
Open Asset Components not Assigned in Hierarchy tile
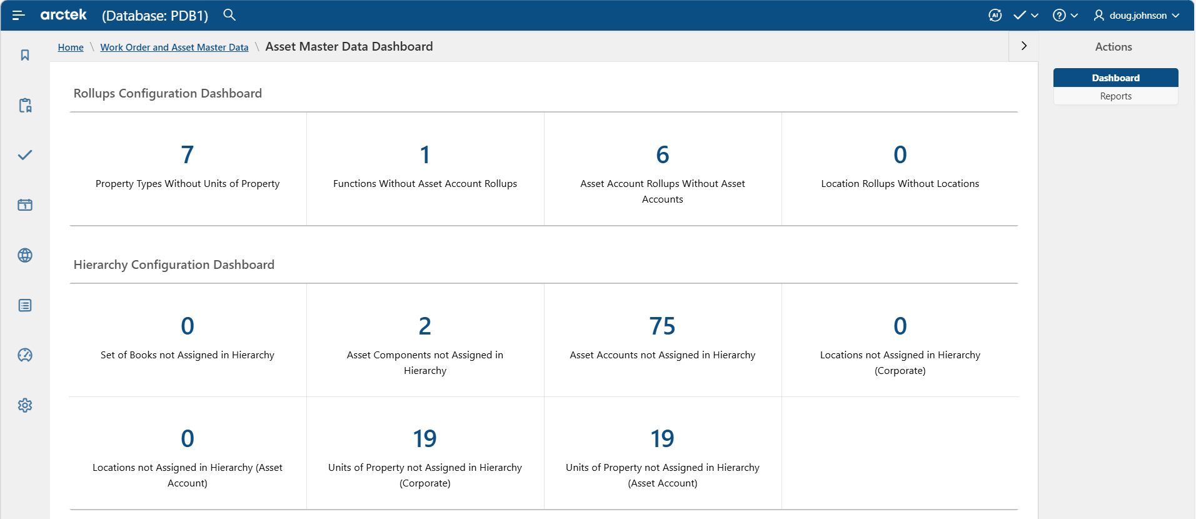[x=425, y=340]
